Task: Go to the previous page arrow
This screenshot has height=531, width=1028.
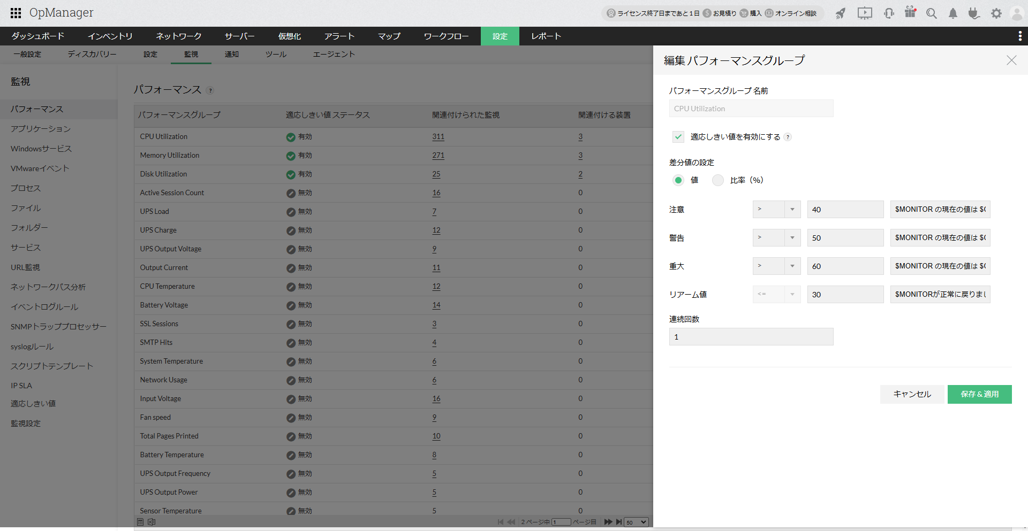Action: (511, 522)
